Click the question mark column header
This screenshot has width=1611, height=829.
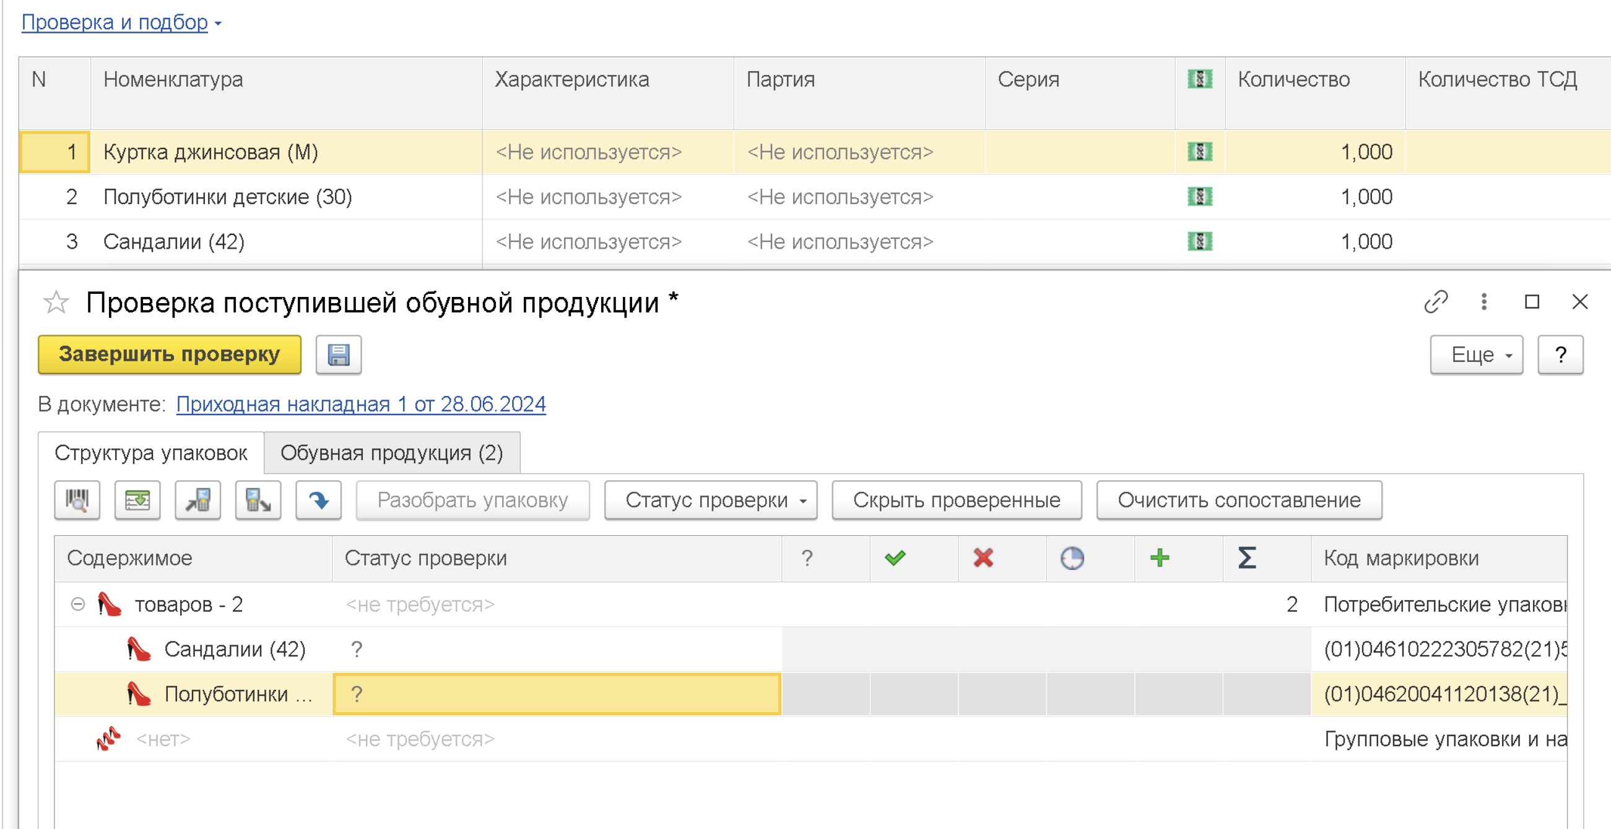click(x=807, y=558)
